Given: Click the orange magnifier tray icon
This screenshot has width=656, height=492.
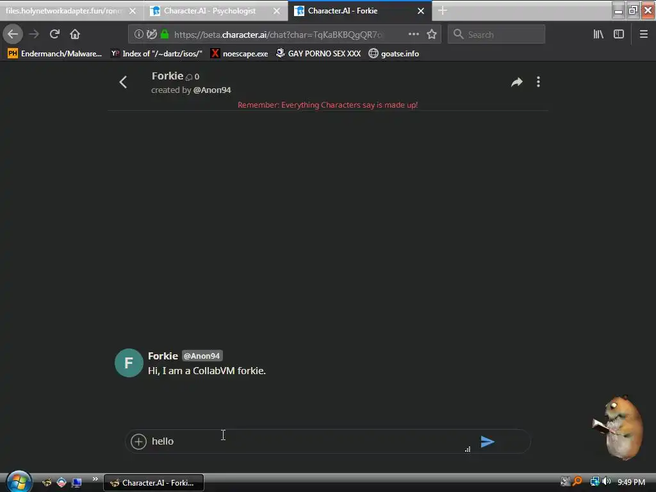Looking at the screenshot, I should click(x=578, y=482).
